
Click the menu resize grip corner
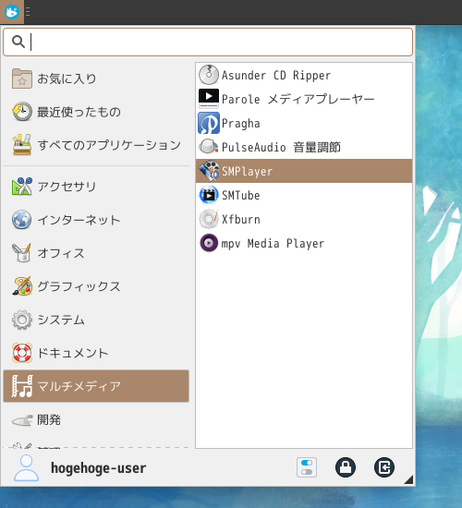click(x=409, y=479)
